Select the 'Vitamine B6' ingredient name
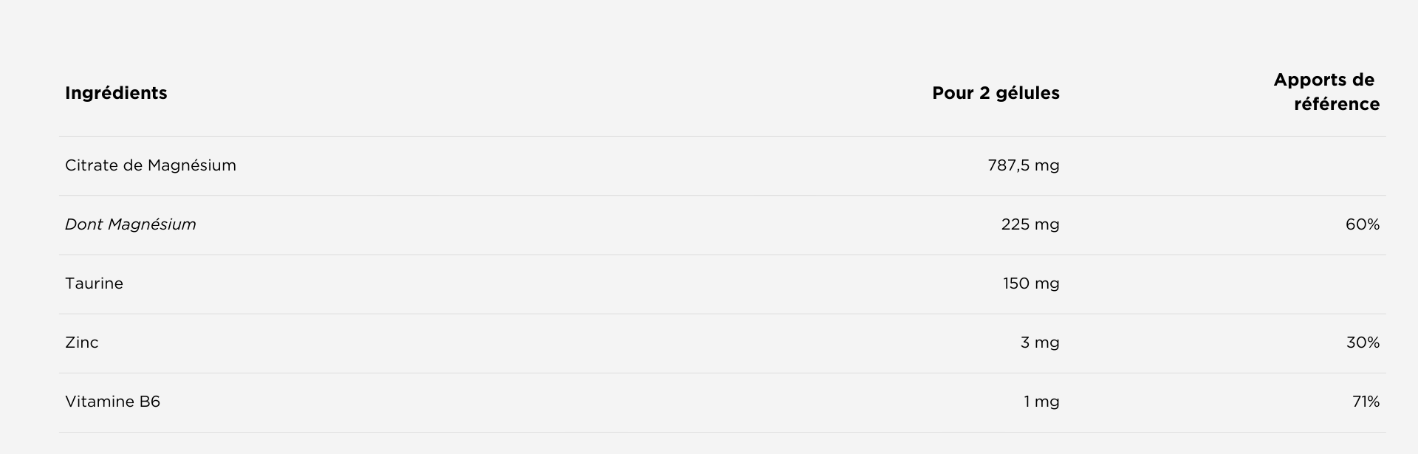1418x454 pixels. [112, 402]
